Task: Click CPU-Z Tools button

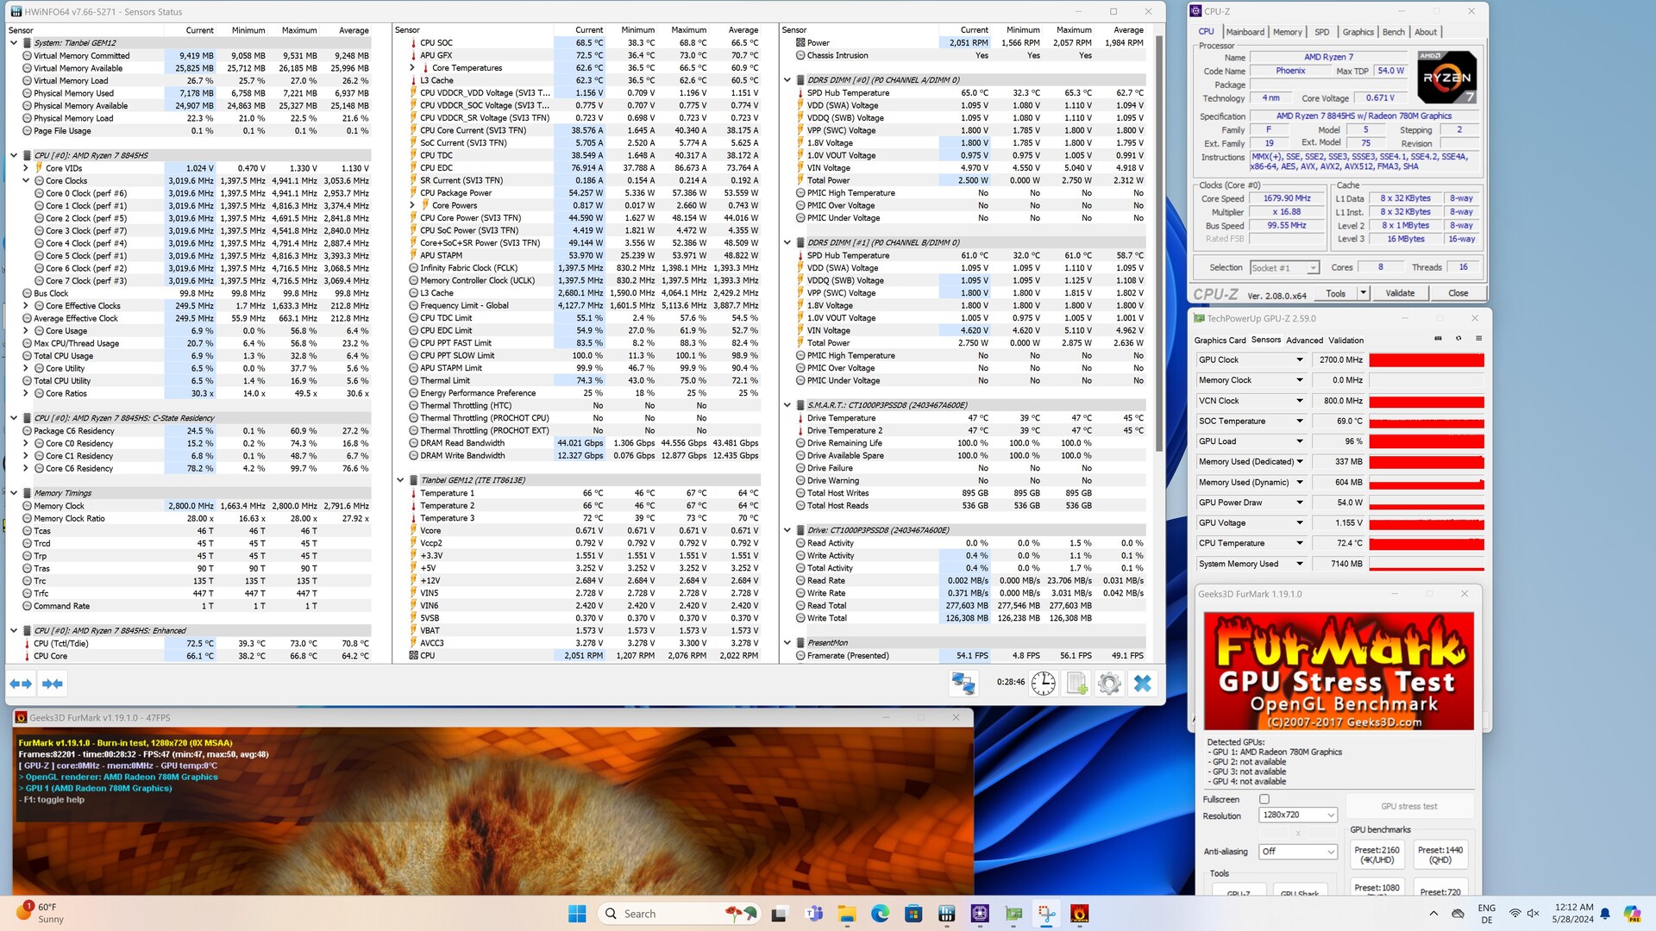Action: click(x=1335, y=293)
